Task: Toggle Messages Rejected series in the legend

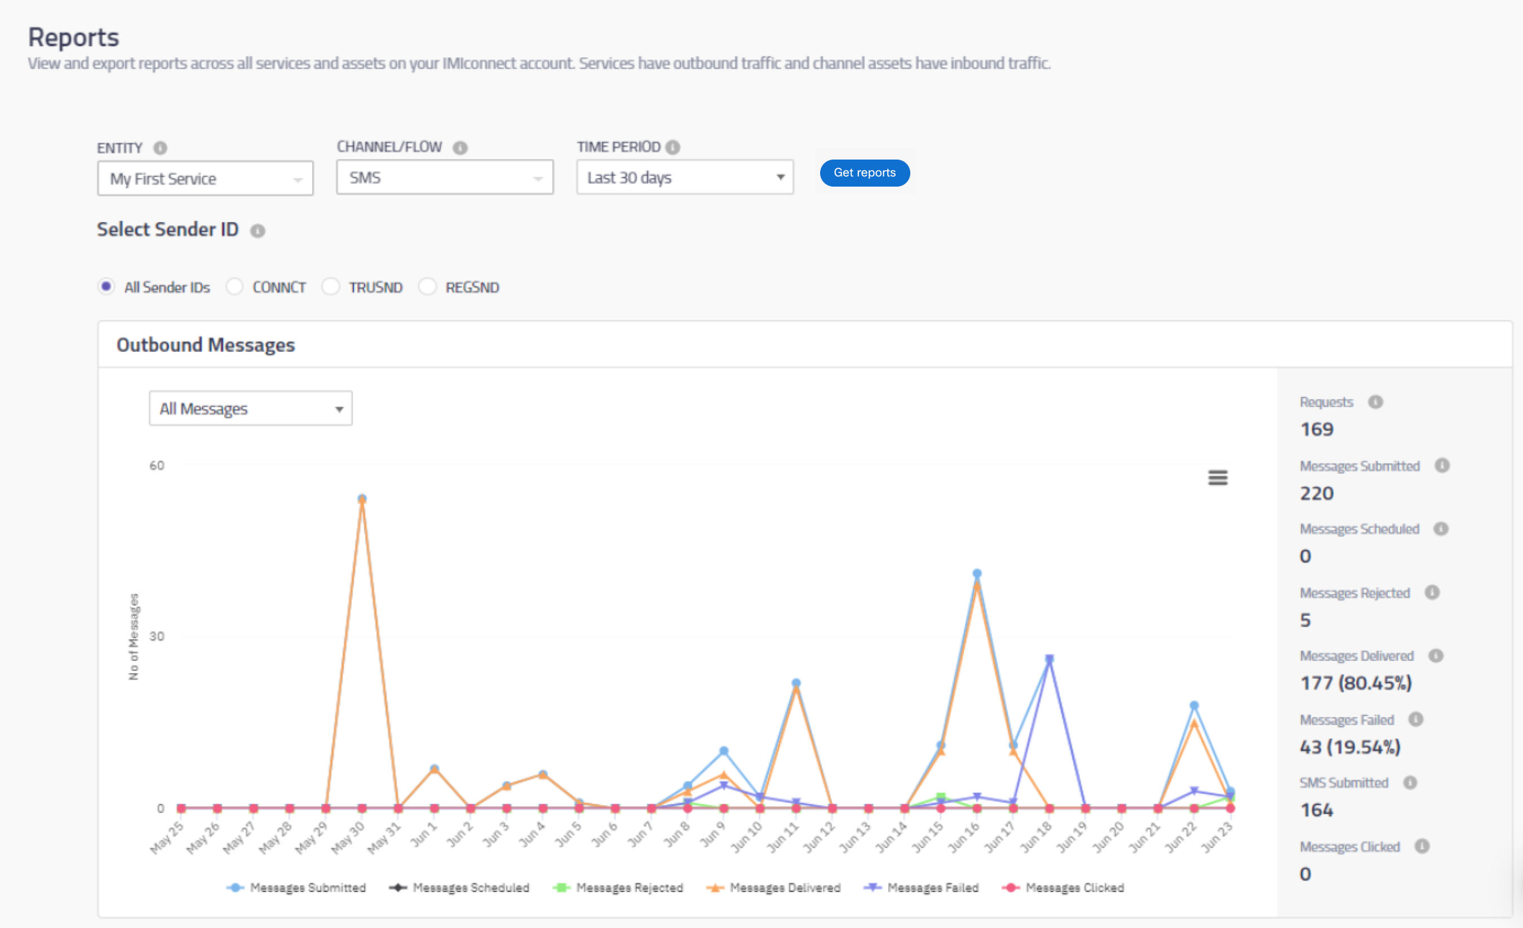Action: point(618,887)
